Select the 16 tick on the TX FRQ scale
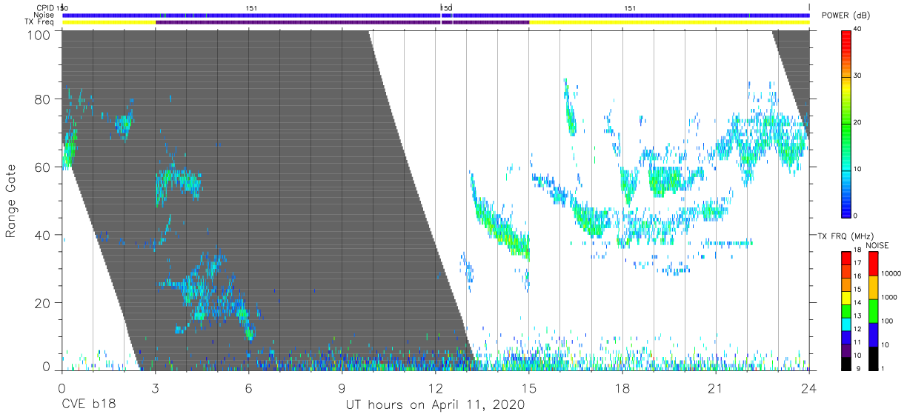Image resolution: width=910 pixels, height=420 pixels. click(x=857, y=276)
